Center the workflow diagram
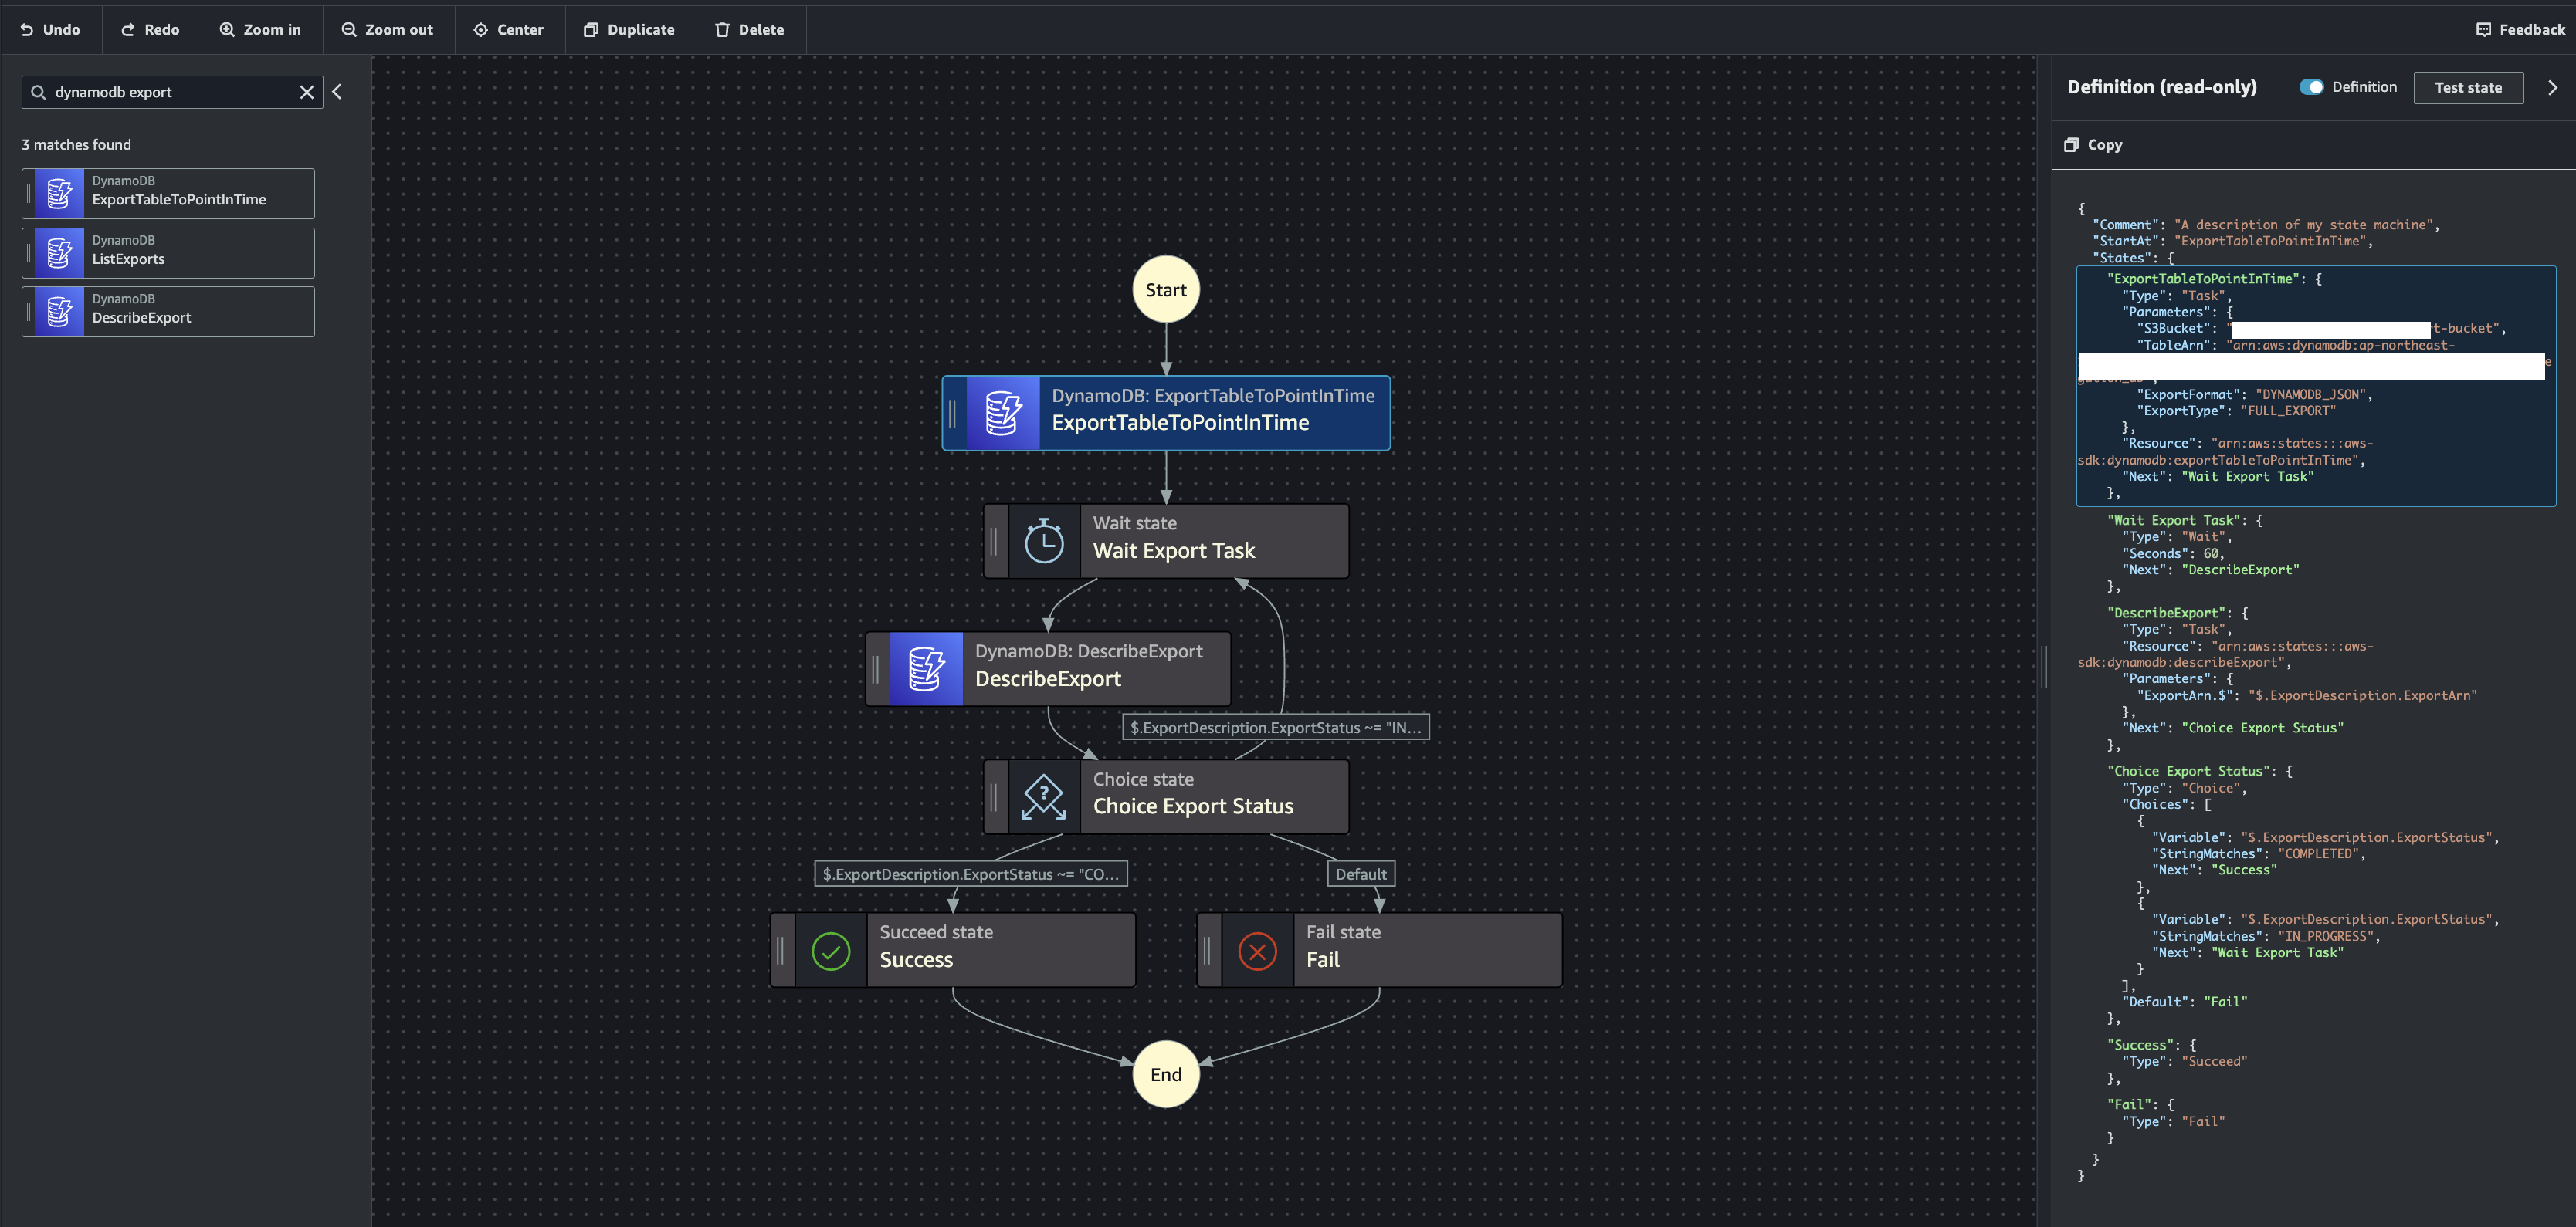Screen dimensions: 2576x1227 click(x=509, y=29)
